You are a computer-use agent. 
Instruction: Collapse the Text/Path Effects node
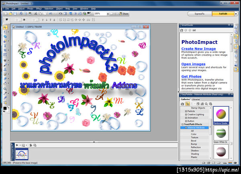click(183, 124)
